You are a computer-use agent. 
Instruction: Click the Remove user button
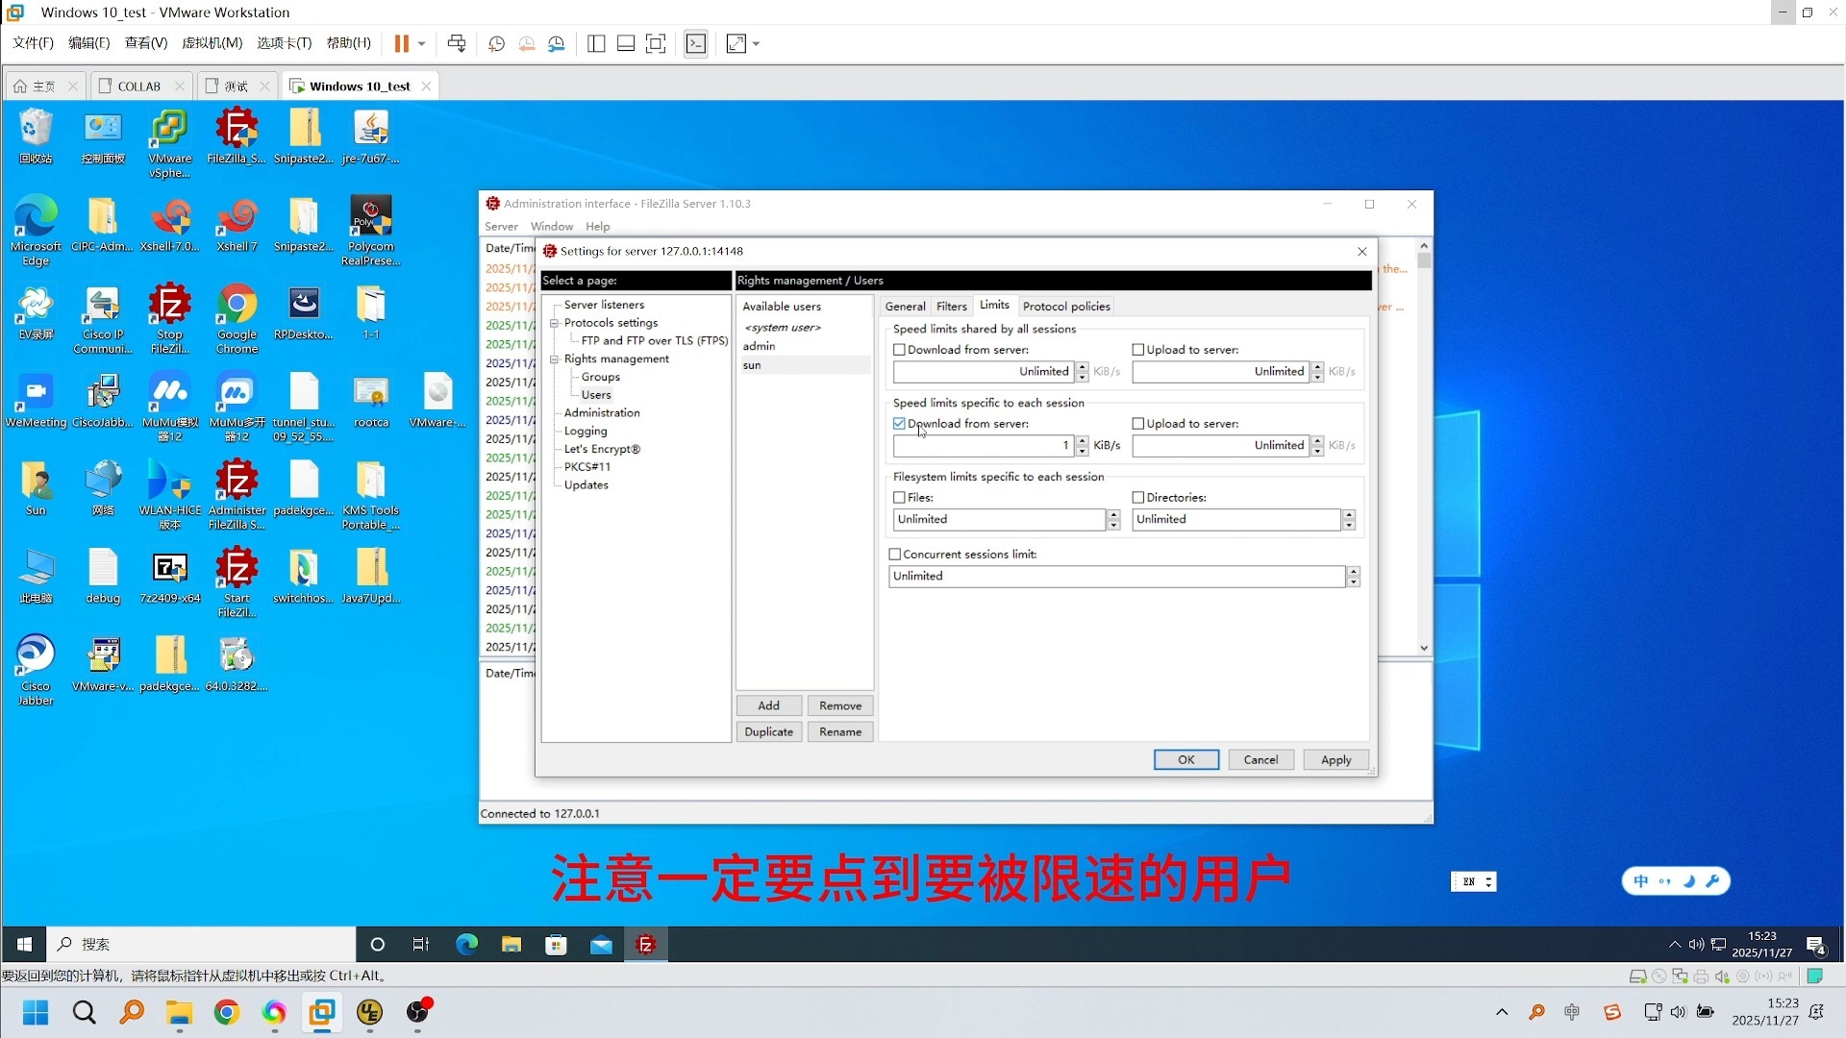click(x=840, y=706)
